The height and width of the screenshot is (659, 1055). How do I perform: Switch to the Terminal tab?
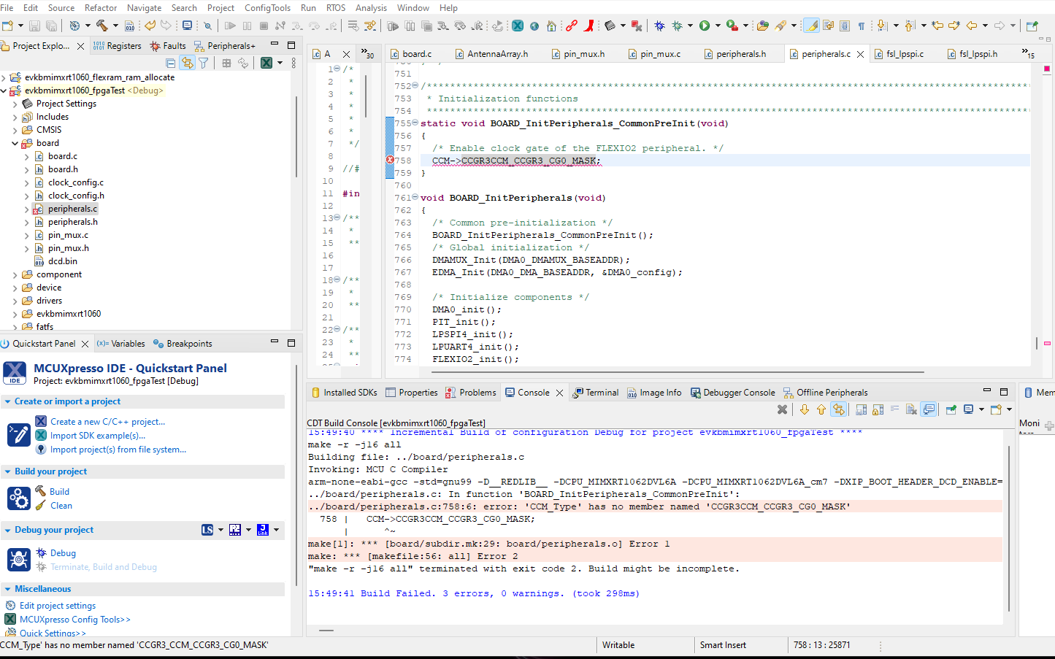coord(596,392)
